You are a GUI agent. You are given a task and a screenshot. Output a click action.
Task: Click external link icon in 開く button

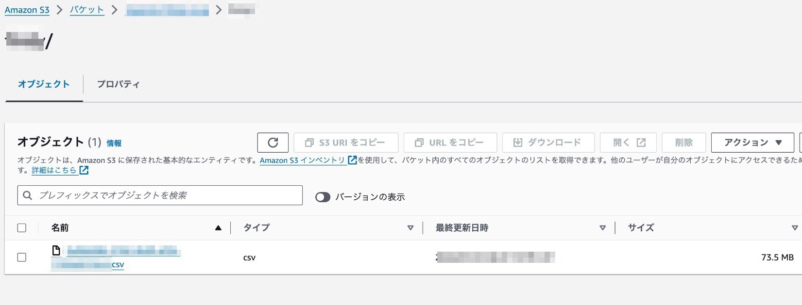pos(641,143)
